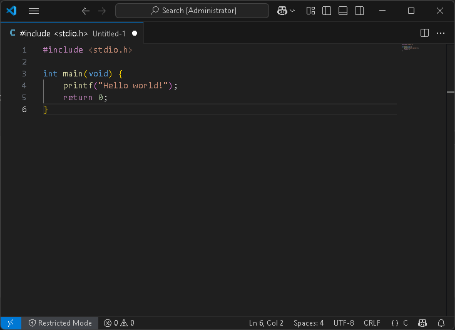Click the Ln 6, Col 2 indicator

coord(266,323)
